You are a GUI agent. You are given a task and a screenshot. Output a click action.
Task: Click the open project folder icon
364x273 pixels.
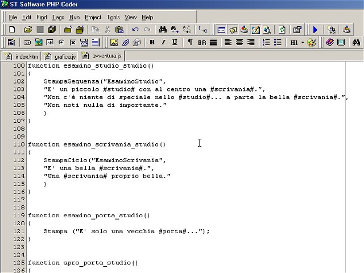tap(80, 30)
